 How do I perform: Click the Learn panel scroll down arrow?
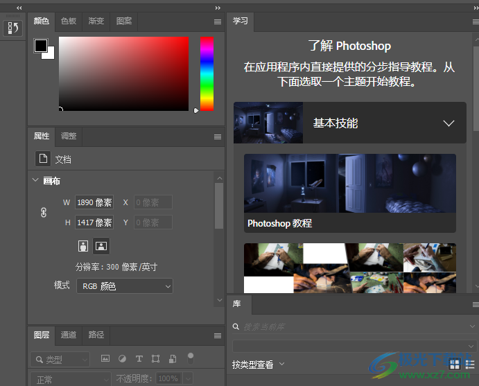tap(476, 286)
